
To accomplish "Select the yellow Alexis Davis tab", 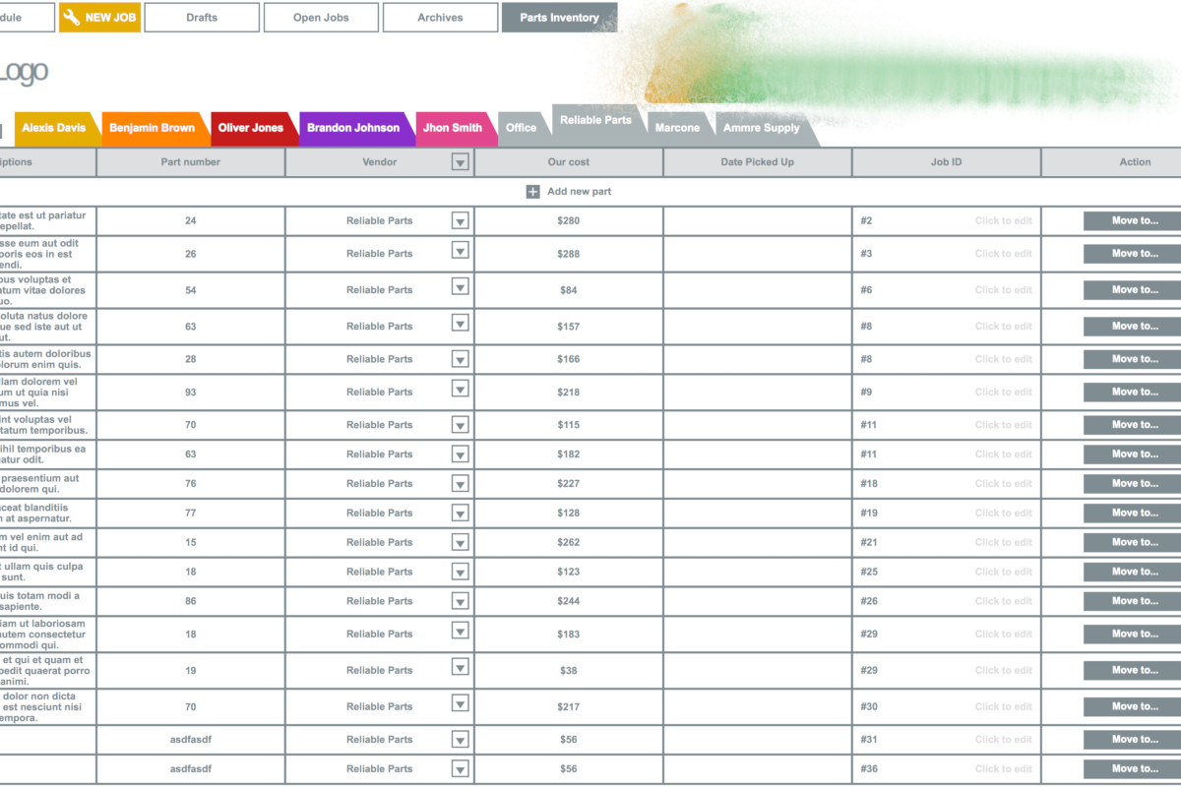I will [x=54, y=128].
